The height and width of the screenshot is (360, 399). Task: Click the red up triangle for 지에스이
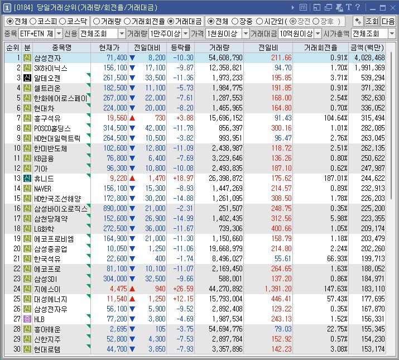pos(132,289)
